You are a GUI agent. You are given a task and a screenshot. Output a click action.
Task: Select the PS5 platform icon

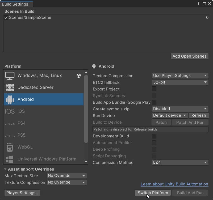[x=10, y=135]
